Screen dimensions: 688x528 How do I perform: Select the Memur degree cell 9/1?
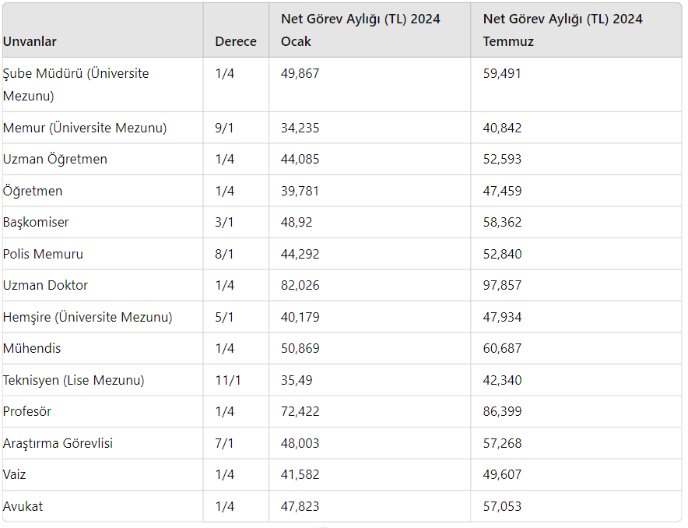coord(224,128)
